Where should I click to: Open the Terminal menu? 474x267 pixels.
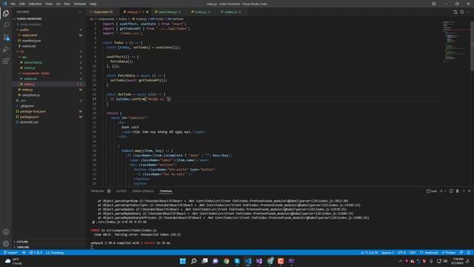(79, 4)
